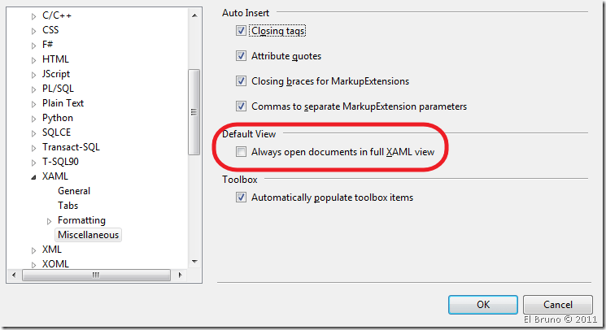Viewport: 606px width, 330px height.
Task: Click the OK button
Action: [x=483, y=305]
